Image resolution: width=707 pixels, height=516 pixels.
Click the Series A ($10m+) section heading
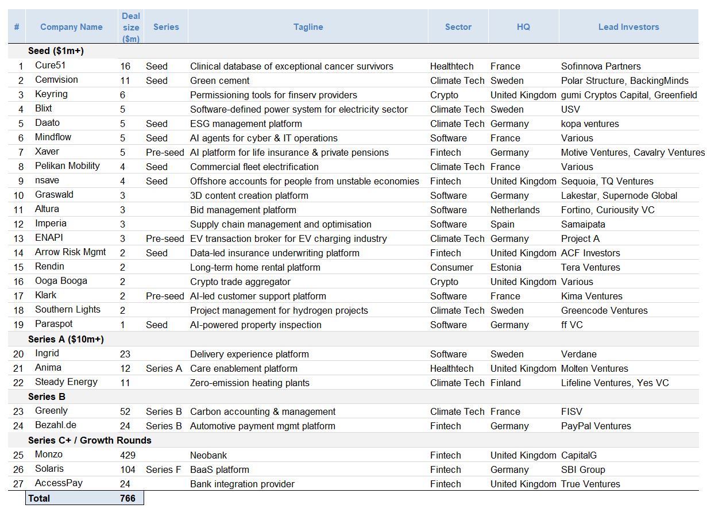click(66, 340)
